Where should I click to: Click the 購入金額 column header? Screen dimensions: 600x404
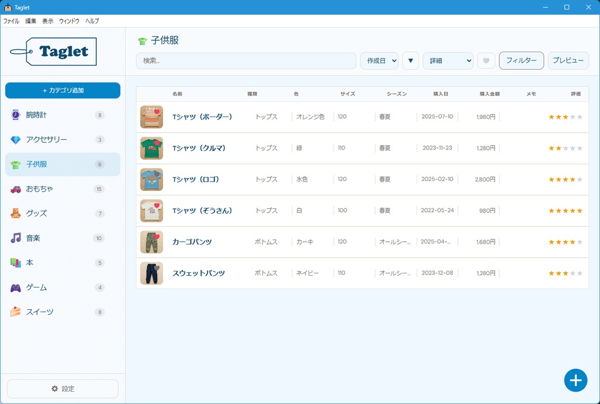[x=490, y=94]
